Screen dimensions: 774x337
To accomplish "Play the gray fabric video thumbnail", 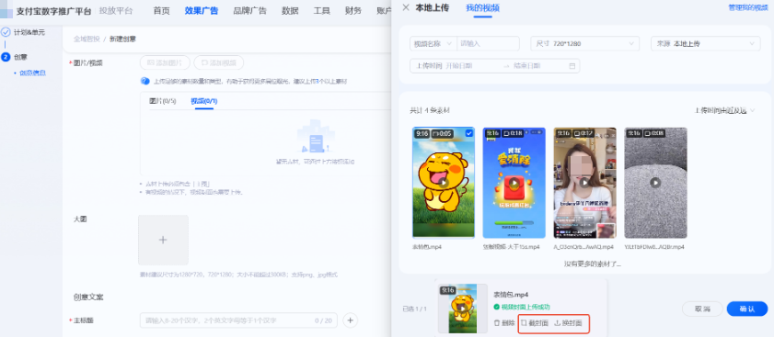I will click(x=655, y=183).
